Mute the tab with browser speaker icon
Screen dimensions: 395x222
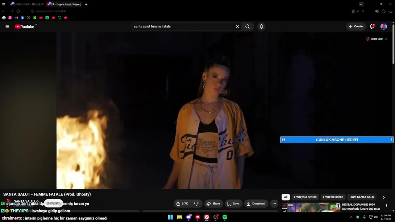tap(377, 11)
